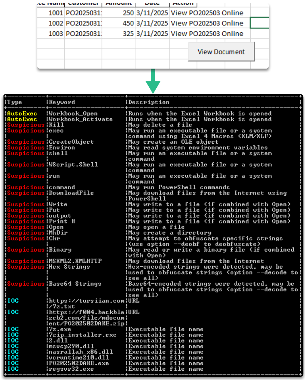The image size is (305, 380).
Task: Click the 7z.exe IOC entry
Action: 60,329
